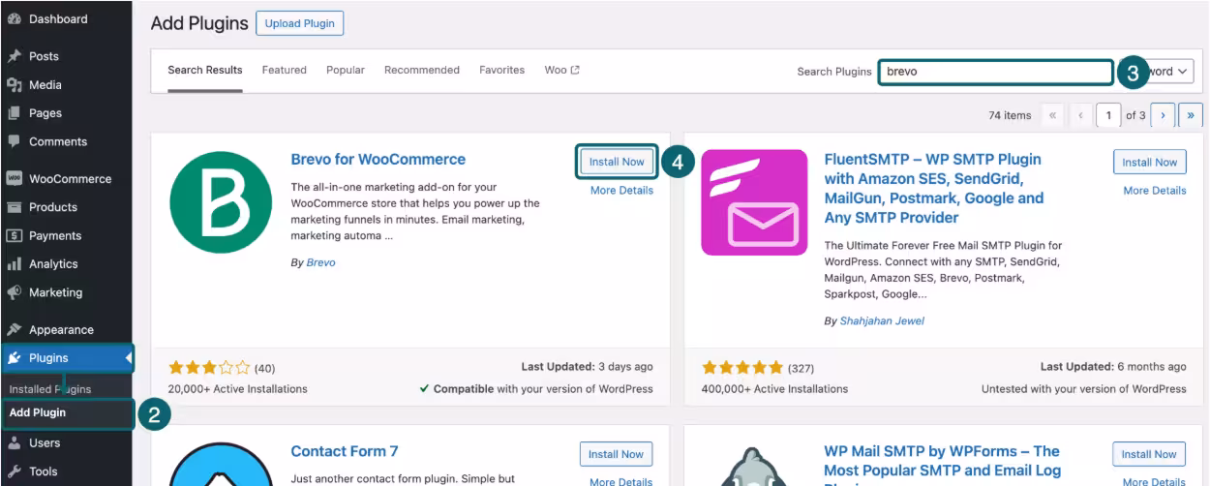Go to first page of results

tap(1053, 115)
